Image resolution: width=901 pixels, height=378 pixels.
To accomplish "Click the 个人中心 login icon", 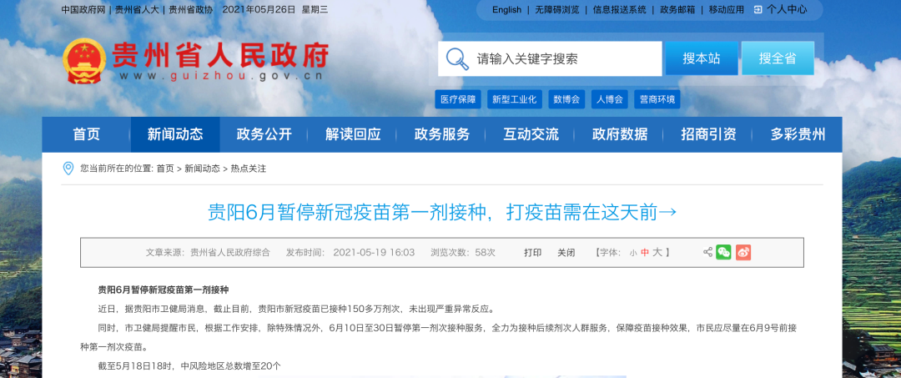I will point(758,9).
